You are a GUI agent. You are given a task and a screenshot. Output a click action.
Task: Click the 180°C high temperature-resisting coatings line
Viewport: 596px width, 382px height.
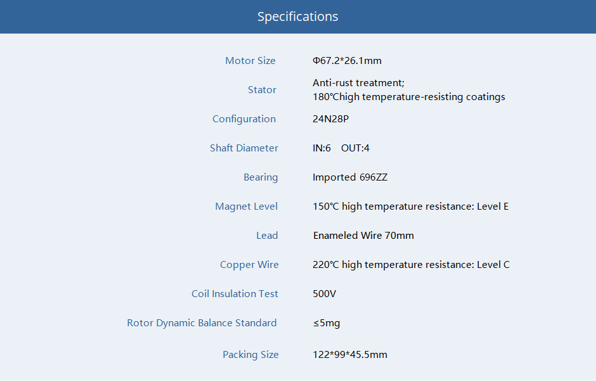pyautogui.click(x=408, y=97)
